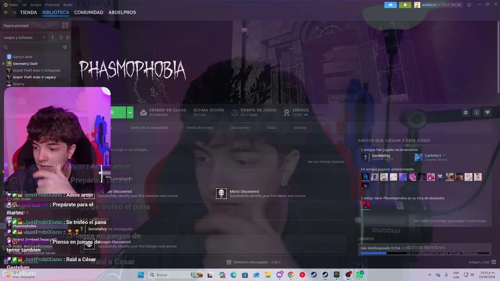Go back with the Steam back arrow
500x281 pixels.
tap(6, 12)
